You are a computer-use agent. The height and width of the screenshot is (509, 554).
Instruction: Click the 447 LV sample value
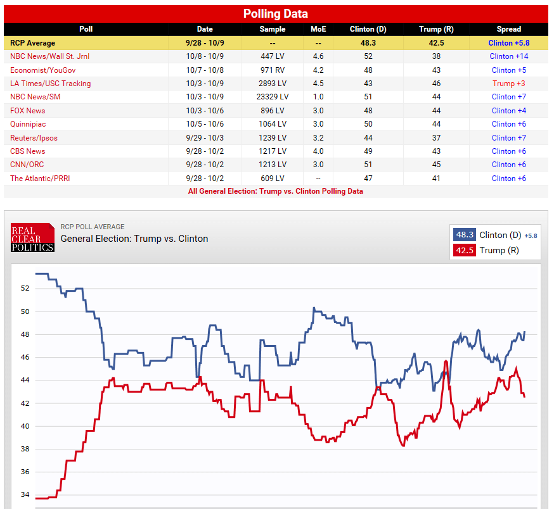273,56
